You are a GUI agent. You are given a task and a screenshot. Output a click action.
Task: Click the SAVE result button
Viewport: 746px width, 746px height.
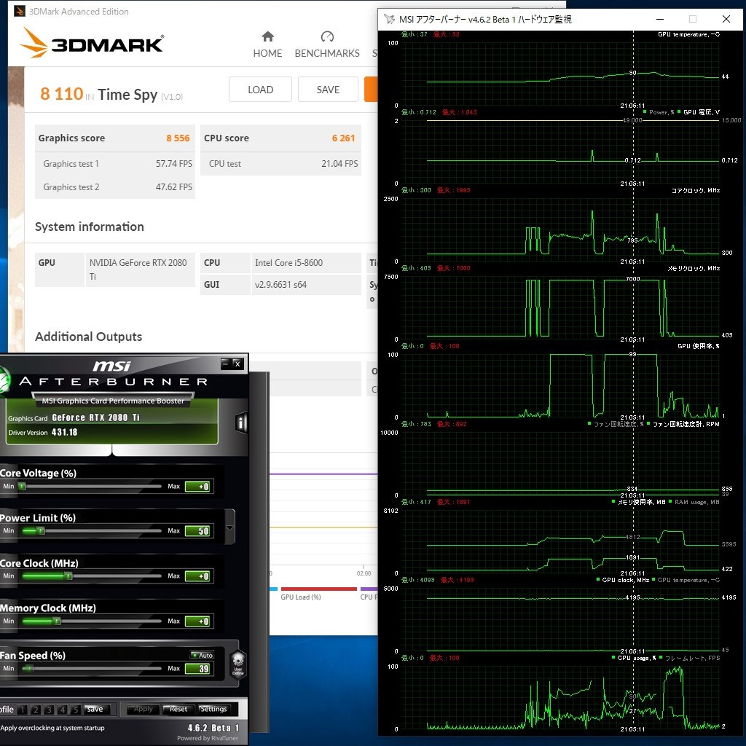coord(328,90)
